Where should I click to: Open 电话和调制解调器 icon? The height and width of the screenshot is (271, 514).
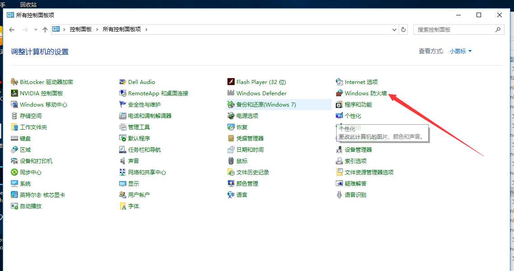(123, 116)
